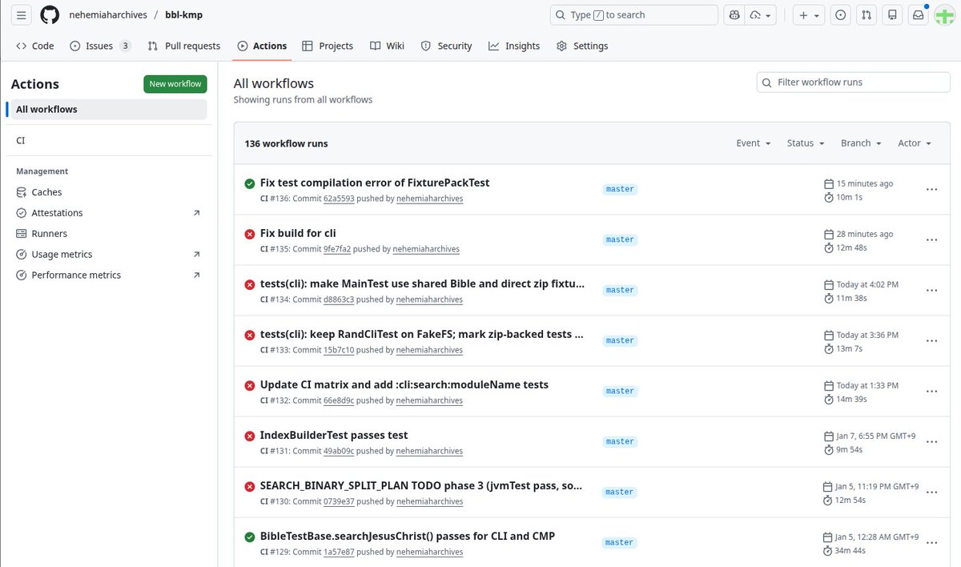Open Performance metrics external link arrow
Screen dimensions: 961x567
tap(197, 275)
